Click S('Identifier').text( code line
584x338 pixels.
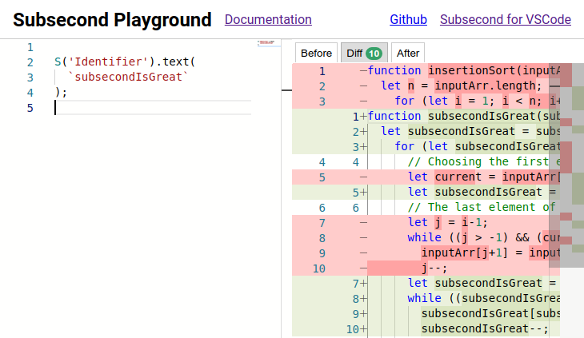coord(125,62)
